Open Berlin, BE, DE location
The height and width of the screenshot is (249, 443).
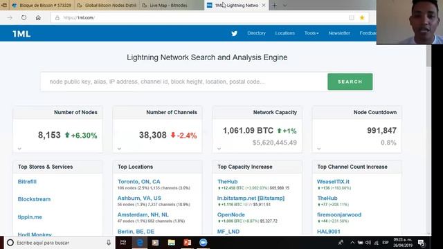[136, 232]
